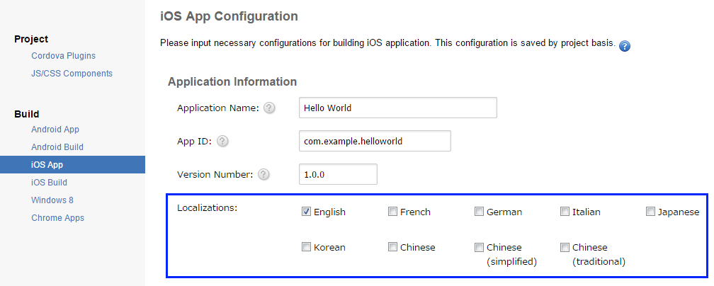This screenshot has height=286, width=714.
Task: Uncheck the English localization checkbox
Action: tap(307, 212)
